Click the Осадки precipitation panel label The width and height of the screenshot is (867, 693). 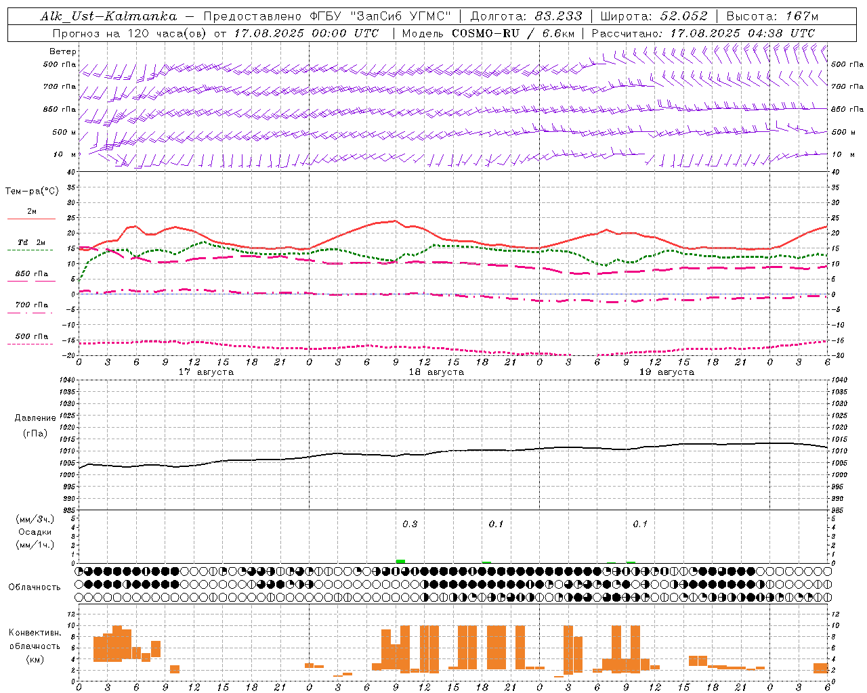tap(35, 532)
